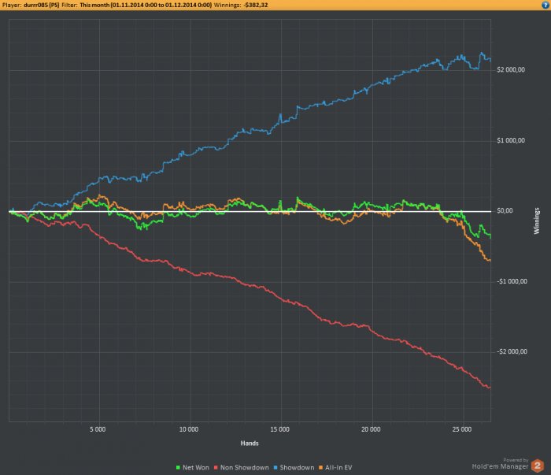
Task: Click the Winnings axis title
Action: tap(537, 221)
